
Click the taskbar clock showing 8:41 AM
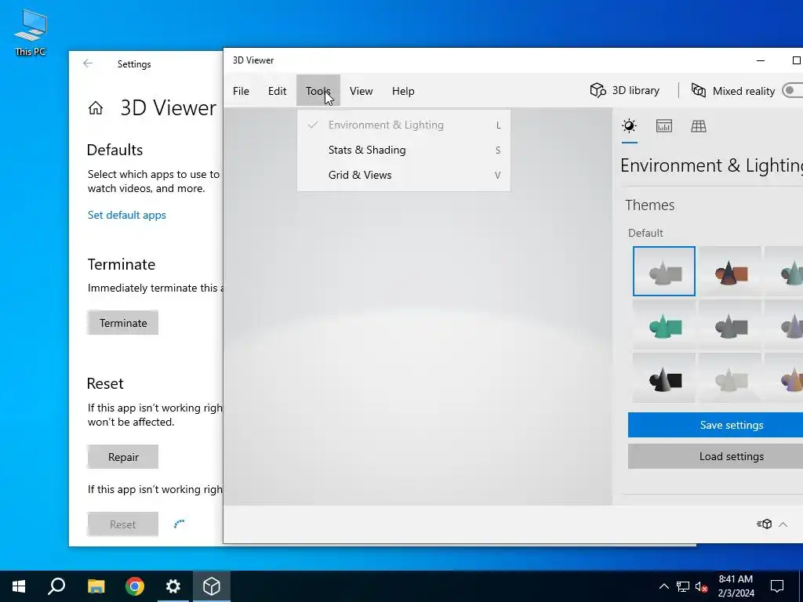(736, 586)
